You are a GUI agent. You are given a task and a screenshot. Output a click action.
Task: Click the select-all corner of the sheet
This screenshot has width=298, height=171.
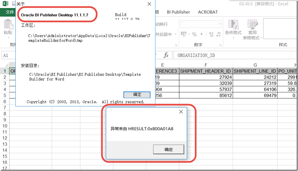click(6, 65)
